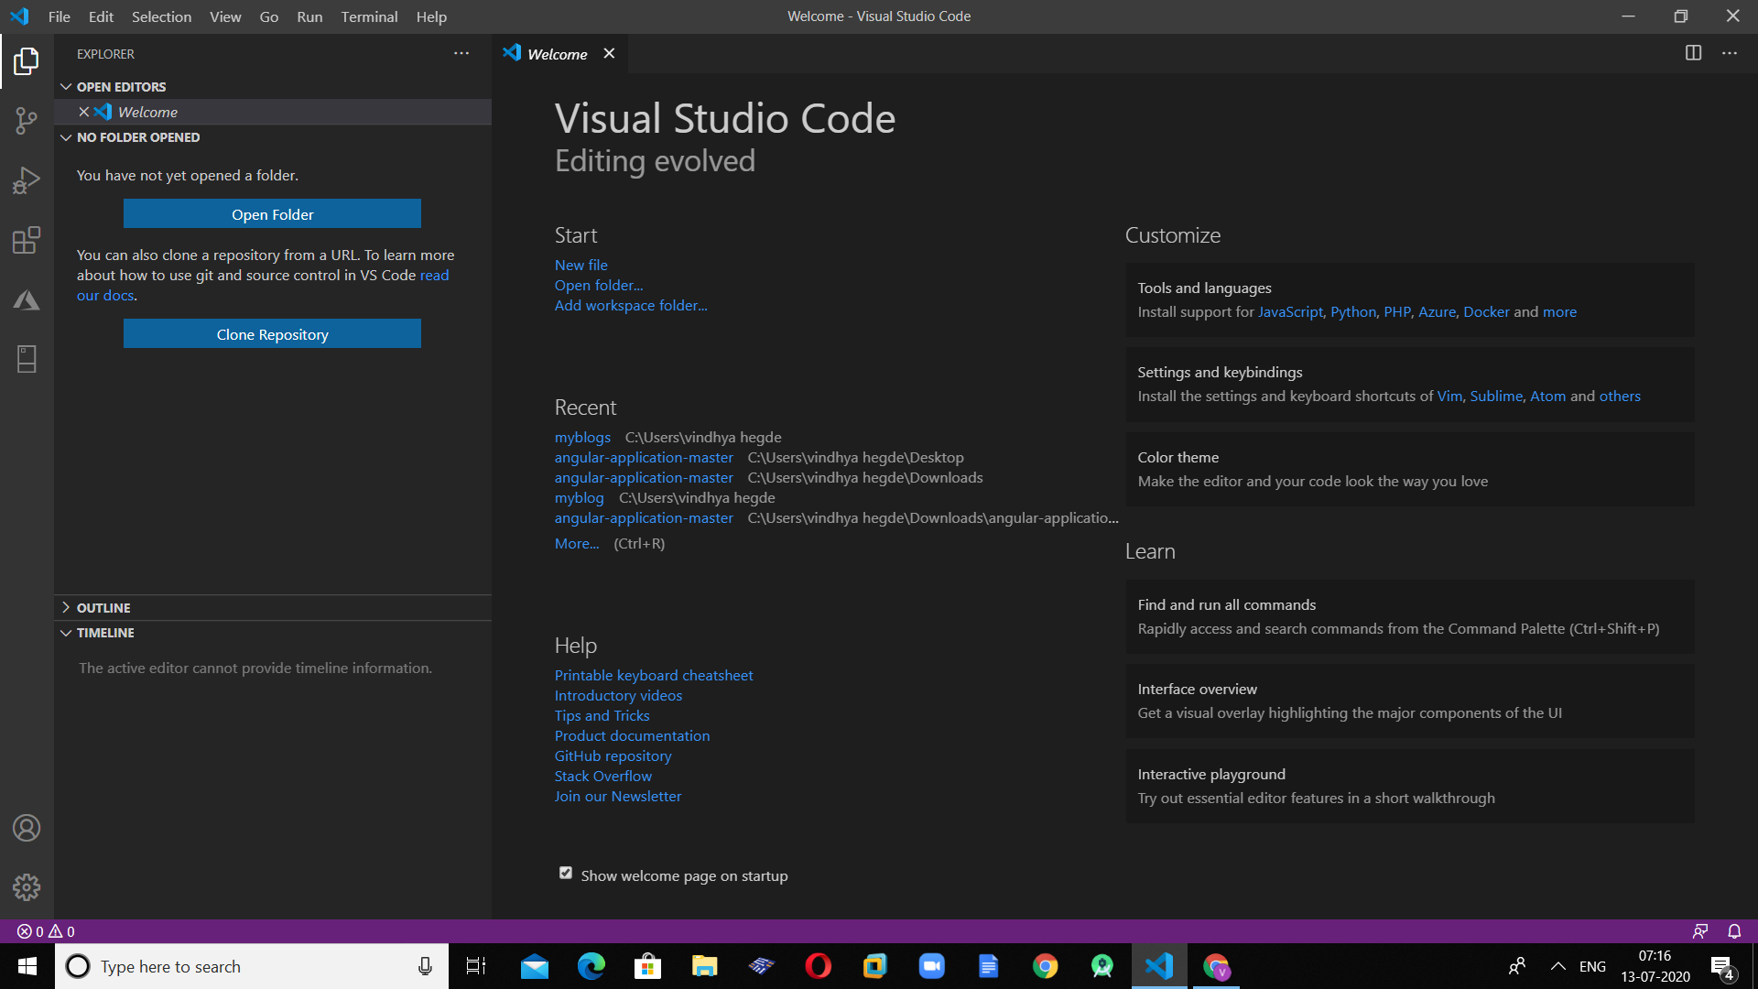Open Settings gear icon

27,886
